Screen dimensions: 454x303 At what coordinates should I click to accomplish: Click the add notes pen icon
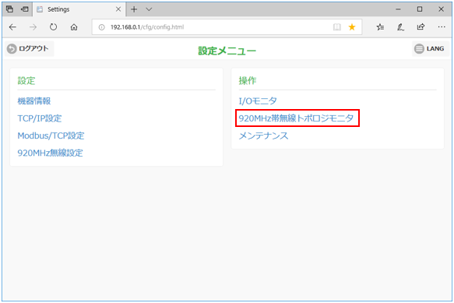(x=400, y=27)
